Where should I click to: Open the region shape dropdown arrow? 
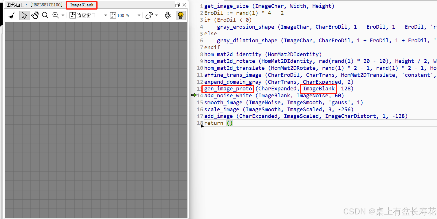click(157, 15)
